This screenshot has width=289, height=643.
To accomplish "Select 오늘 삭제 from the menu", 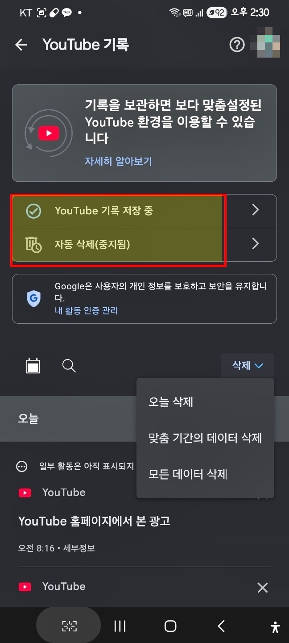I will click(x=205, y=402).
